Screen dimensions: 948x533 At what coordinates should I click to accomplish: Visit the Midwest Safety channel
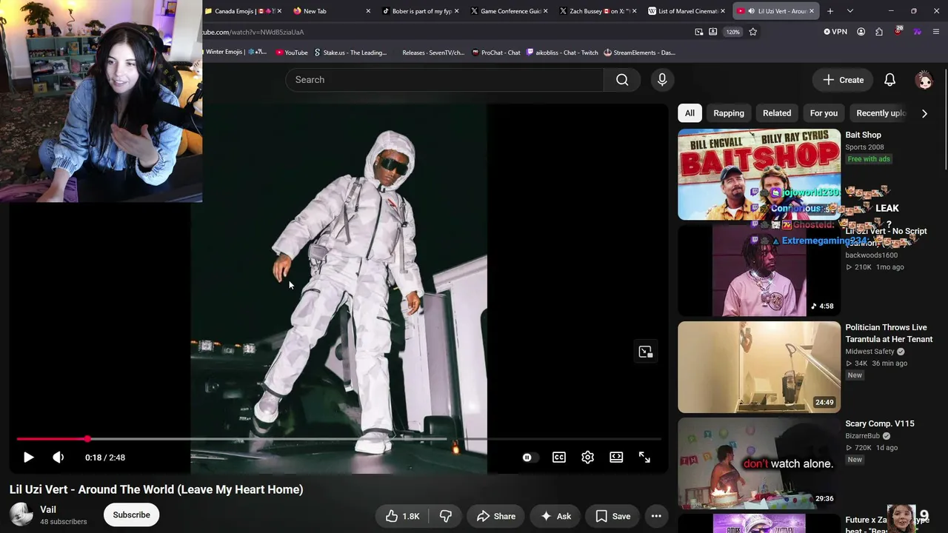pos(870,352)
